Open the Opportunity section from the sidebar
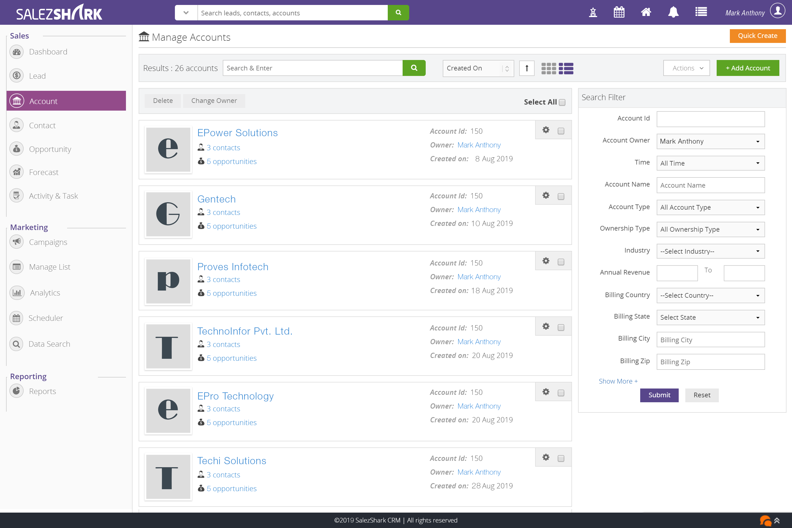The width and height of the screenshot is (792, 528). (x=50, y=149)
